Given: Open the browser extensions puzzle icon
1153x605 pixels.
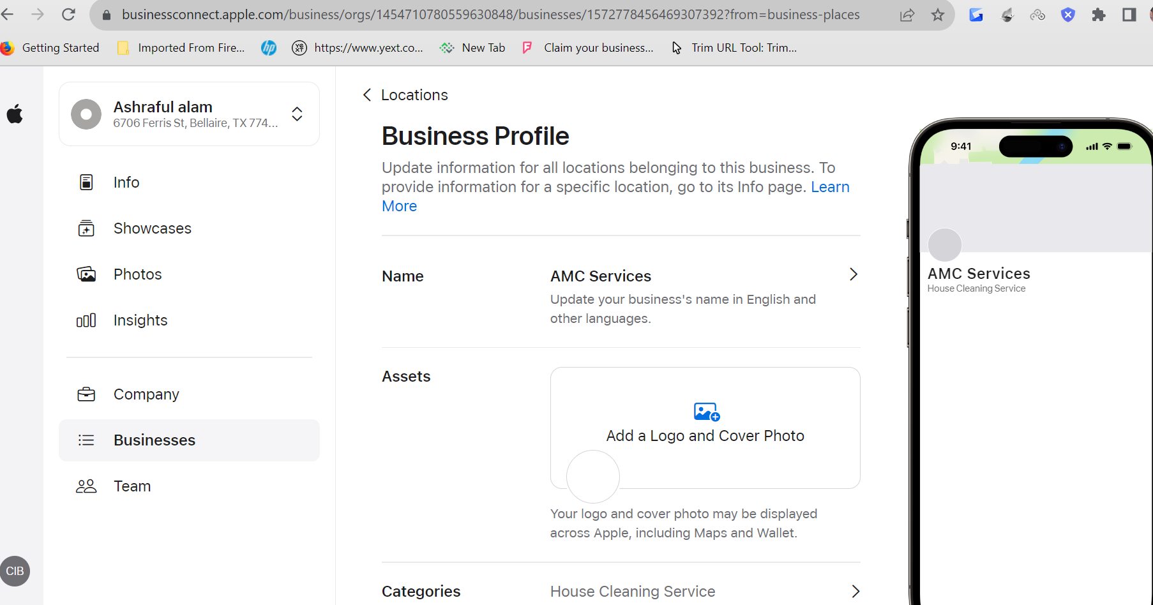Looking at the screenshot, I should click(1099, 15).
